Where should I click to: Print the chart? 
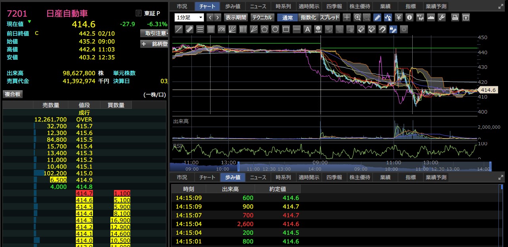pyautogui.click(x=455, y=17)
